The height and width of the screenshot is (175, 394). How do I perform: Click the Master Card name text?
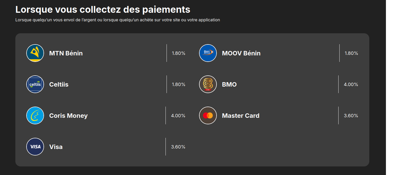(x=241, y=116)
